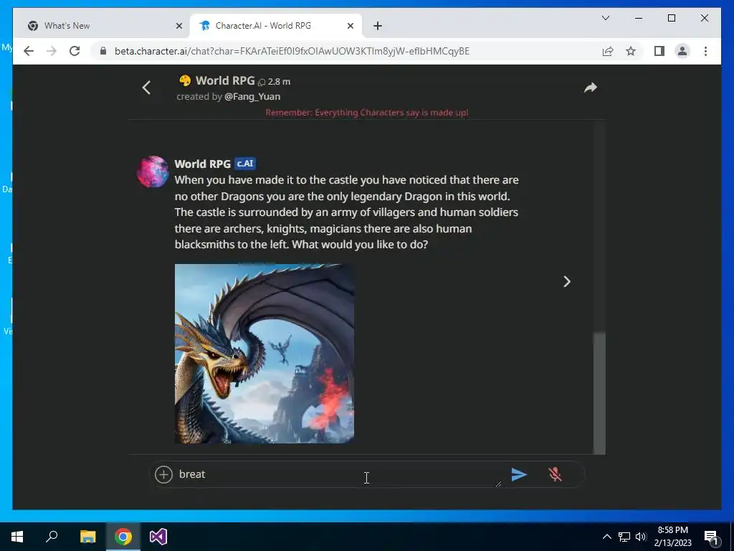Reload the page with the refresh icon

[75, 51]
